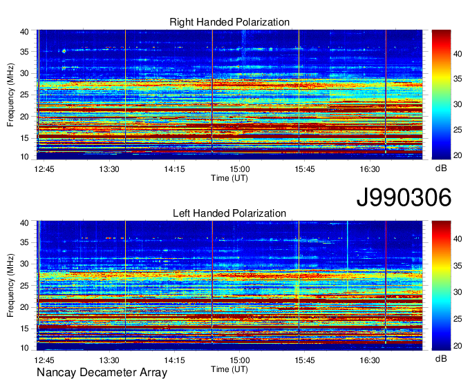Viewport: 470px width, 381px height.
Task: Click 30 dB tick on left-handed colorbar
Action: (458, 292)
